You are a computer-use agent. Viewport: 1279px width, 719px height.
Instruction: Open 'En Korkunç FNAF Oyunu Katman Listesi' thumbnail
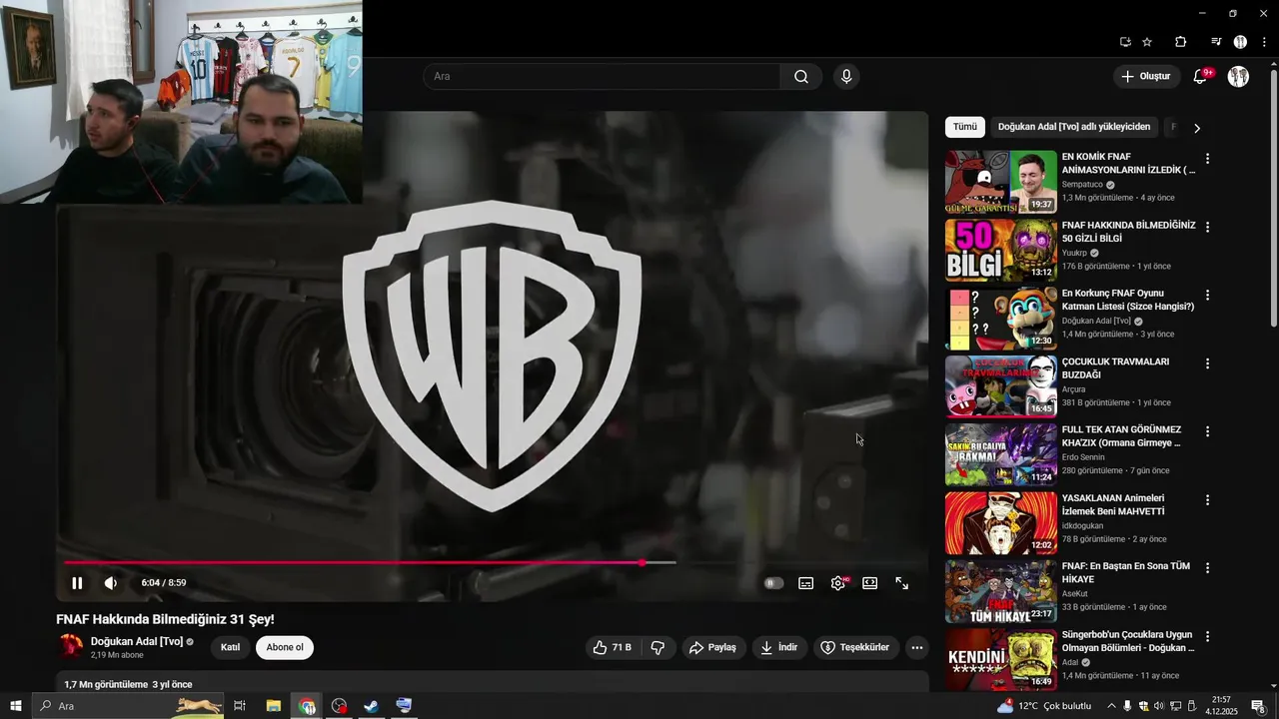click(x=1000, y=319)
